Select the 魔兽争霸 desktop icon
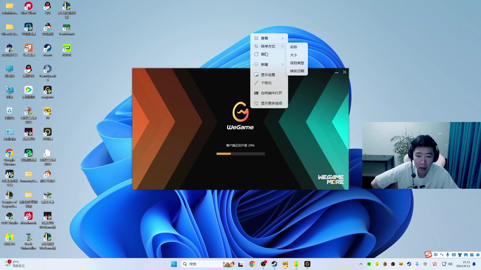The height and width of the screenshot is (270, 481). [47, 197]
